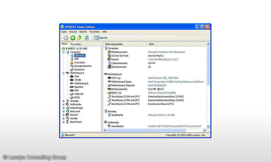Follow the Microsoft Windows XP Professional link
Viewport: 271px width, 162px height.
tap(166, 52)
